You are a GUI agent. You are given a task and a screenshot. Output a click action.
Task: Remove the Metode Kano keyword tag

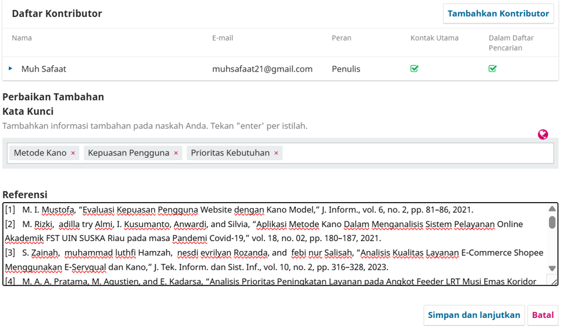point(73,153)
